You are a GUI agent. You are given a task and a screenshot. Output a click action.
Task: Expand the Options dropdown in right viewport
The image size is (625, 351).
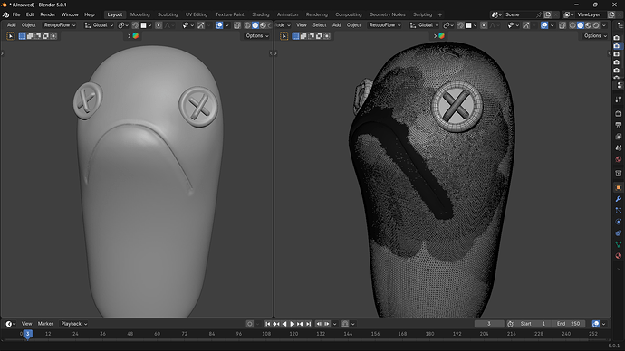click(595, 36)
